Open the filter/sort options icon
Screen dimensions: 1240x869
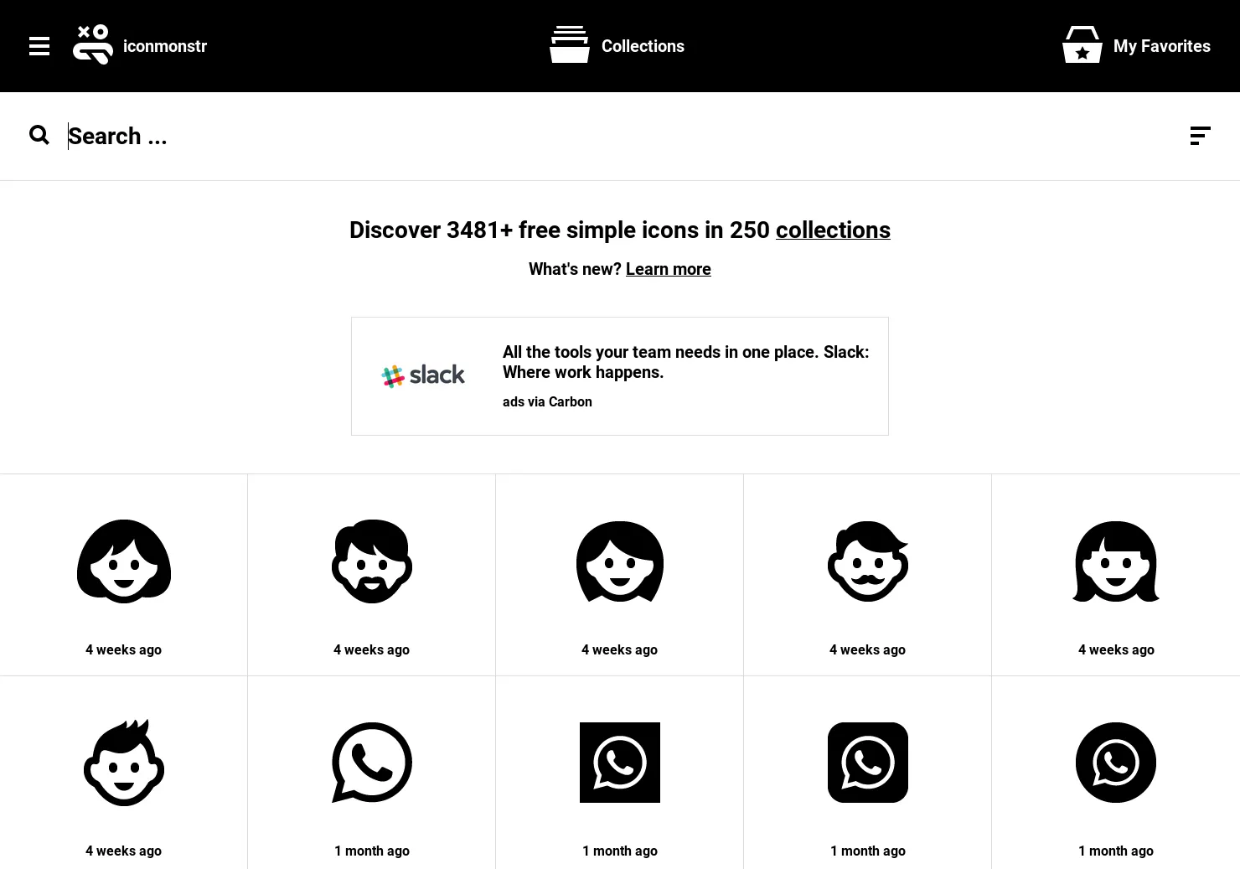[x=1201, y=136]
